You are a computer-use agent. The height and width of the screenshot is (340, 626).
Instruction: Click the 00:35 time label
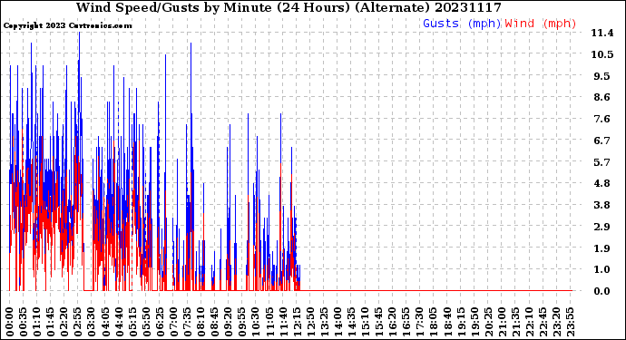point(24,323)
